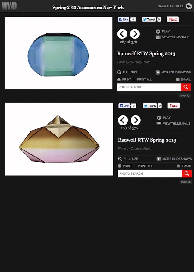Image resolution: width=194 pixels, height=272 pixels.
Task: Open View Thumbnails grid in bottom panel
Action: coord(173,124)
